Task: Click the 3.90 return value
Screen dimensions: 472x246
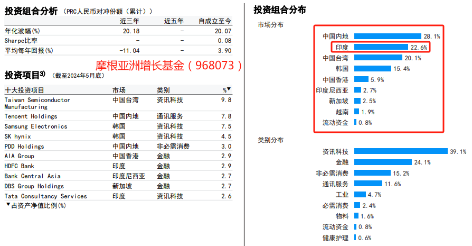Action: click(x=224, y=51)
